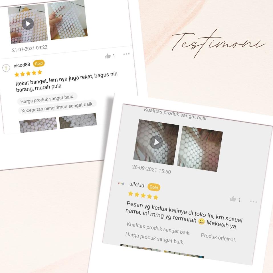This screenshot has width=273, height=273.
Task: Play the video in ailel.id's upper review
Action: (x=156, y=142)
